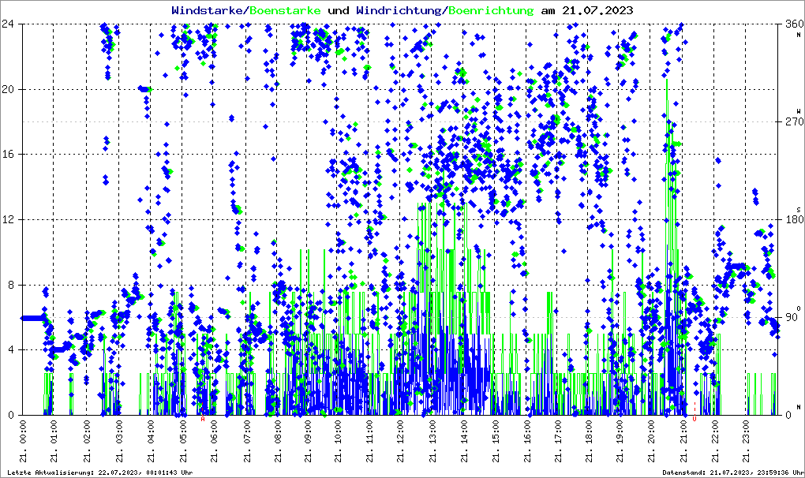Click the '270' west label on the right axis
The width and height of the screenshot is (805, 478).
(x=793, y=121)
